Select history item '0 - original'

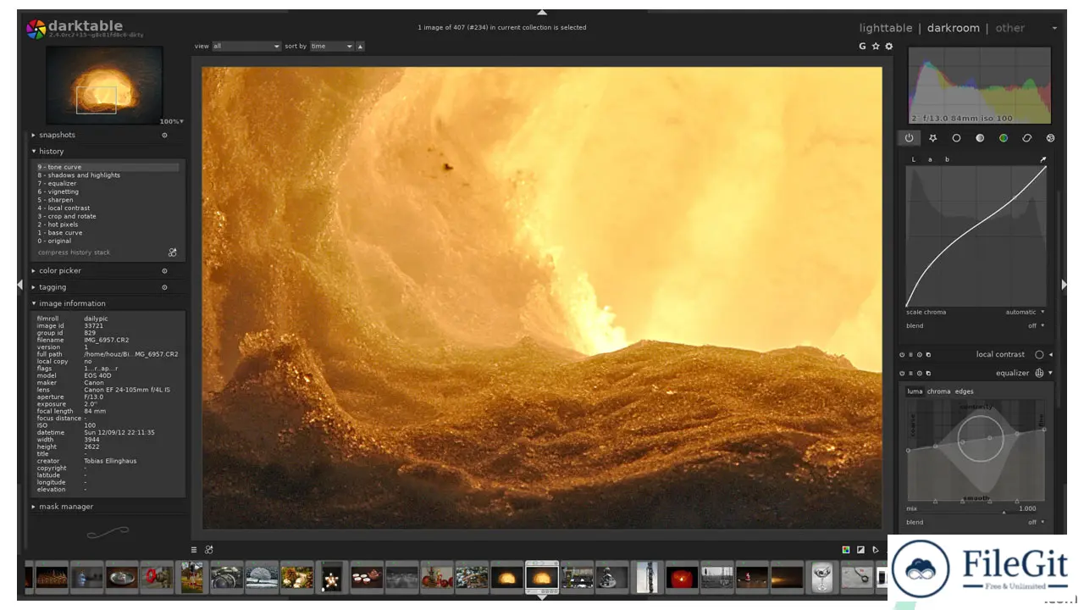tap(108, 241)
